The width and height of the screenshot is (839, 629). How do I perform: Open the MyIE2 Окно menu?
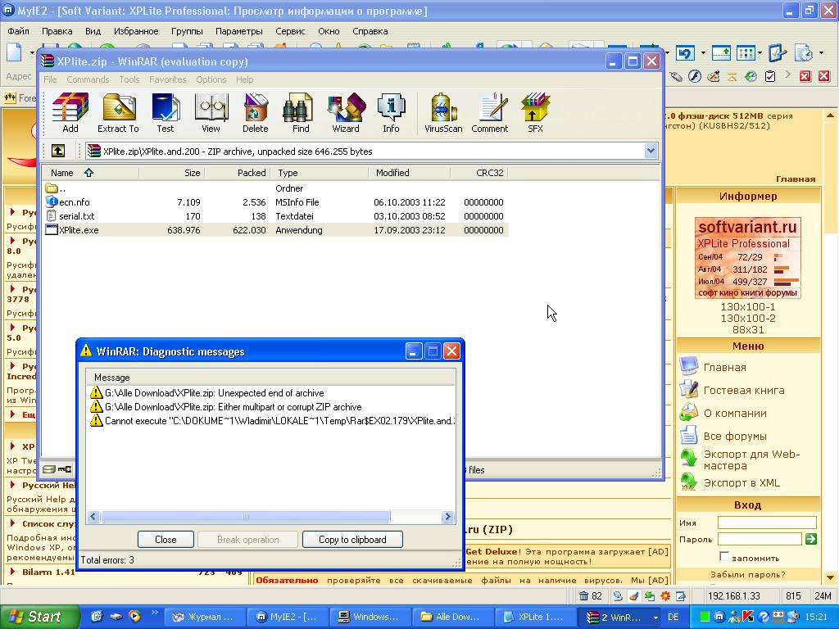[x=329, y=31]
